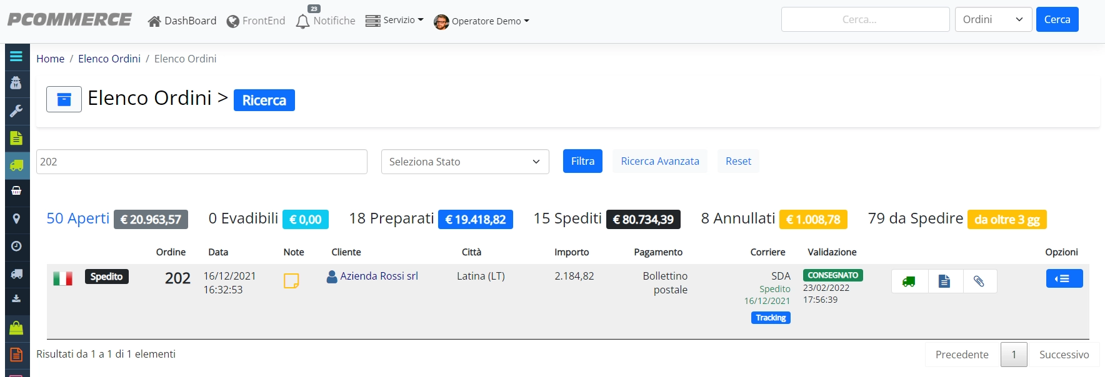Open the white truck sidebar icon

click(x=16, y=273)
